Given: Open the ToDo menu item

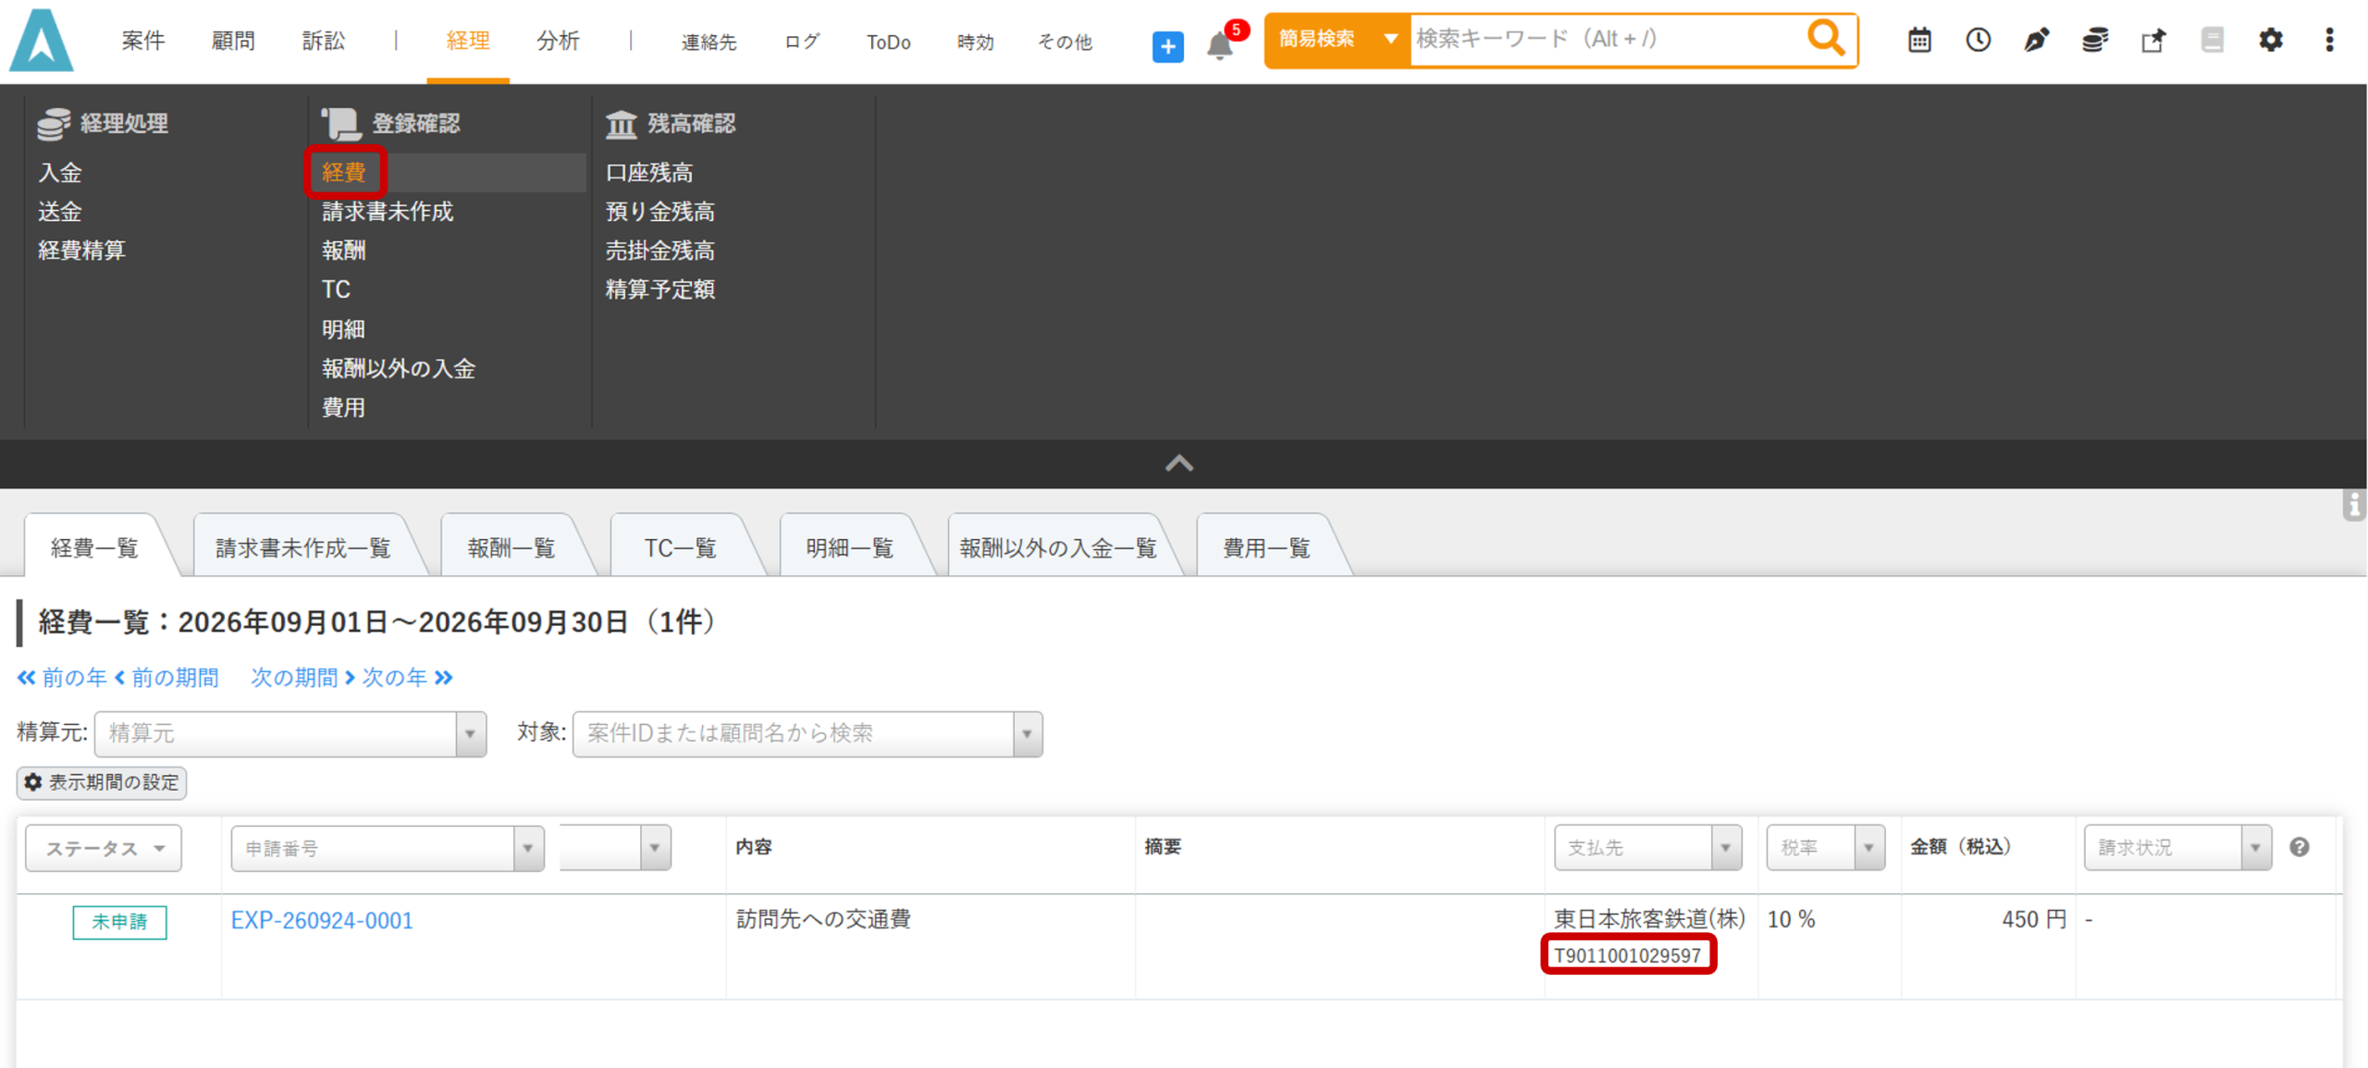Looking at the screenshot, I should [888, 42].
